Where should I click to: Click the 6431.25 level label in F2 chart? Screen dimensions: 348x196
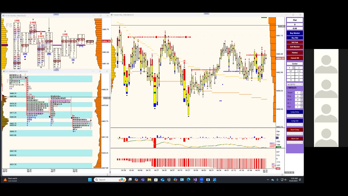coord(13,164)
